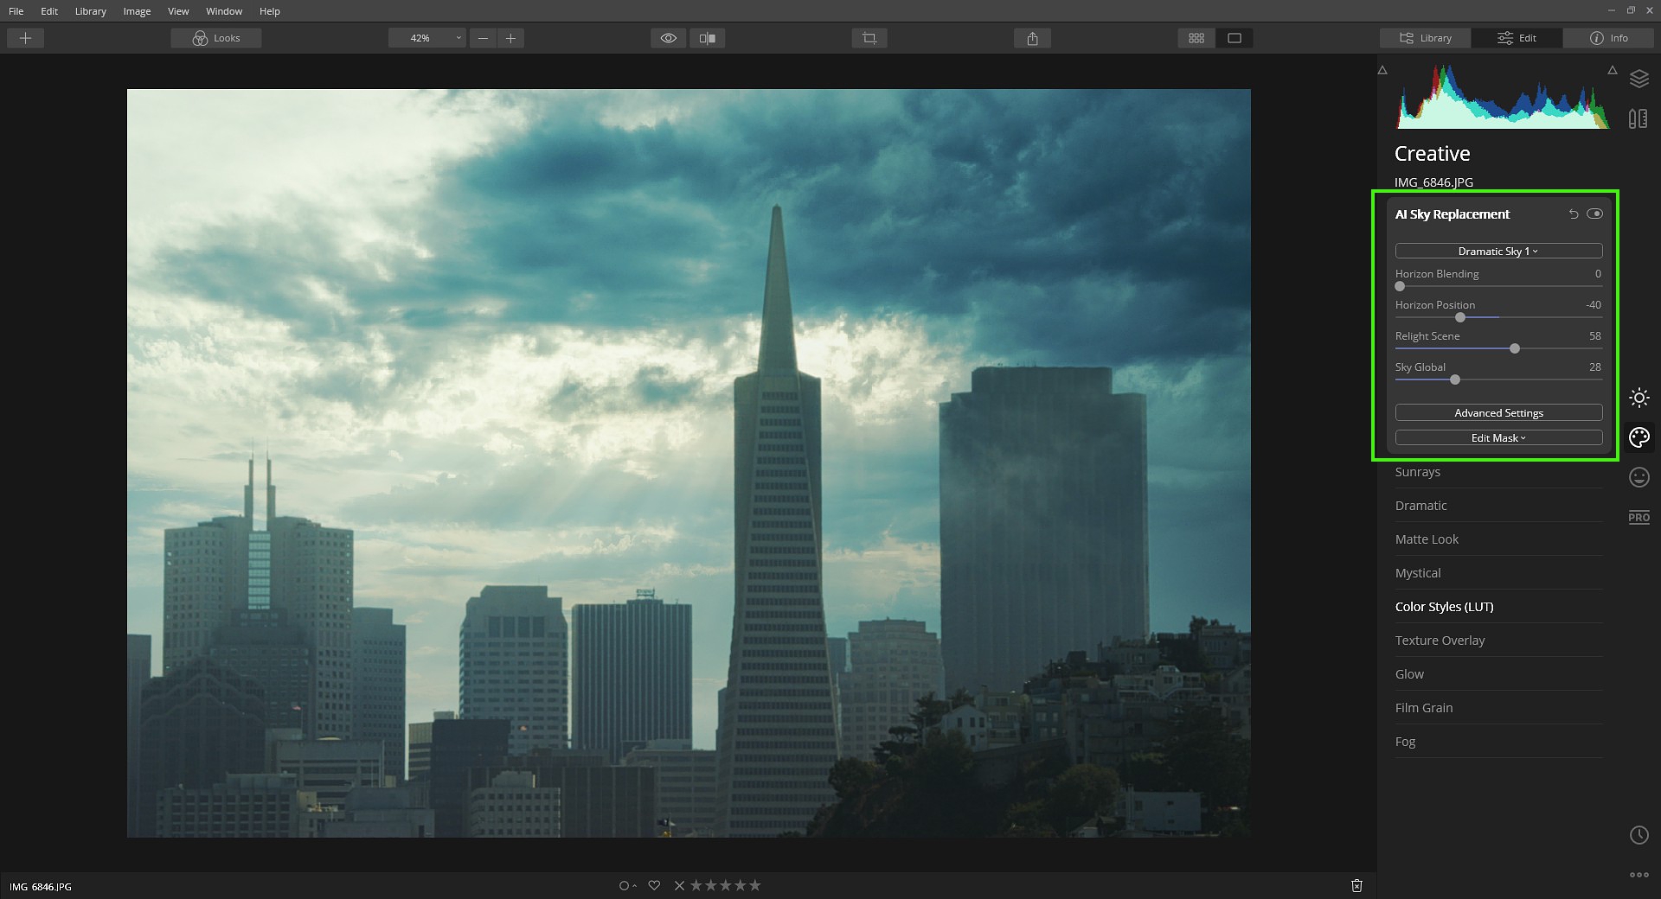Open the Help menu
Viewport: 1661px width, 899px height.
[x=270, y=11]
